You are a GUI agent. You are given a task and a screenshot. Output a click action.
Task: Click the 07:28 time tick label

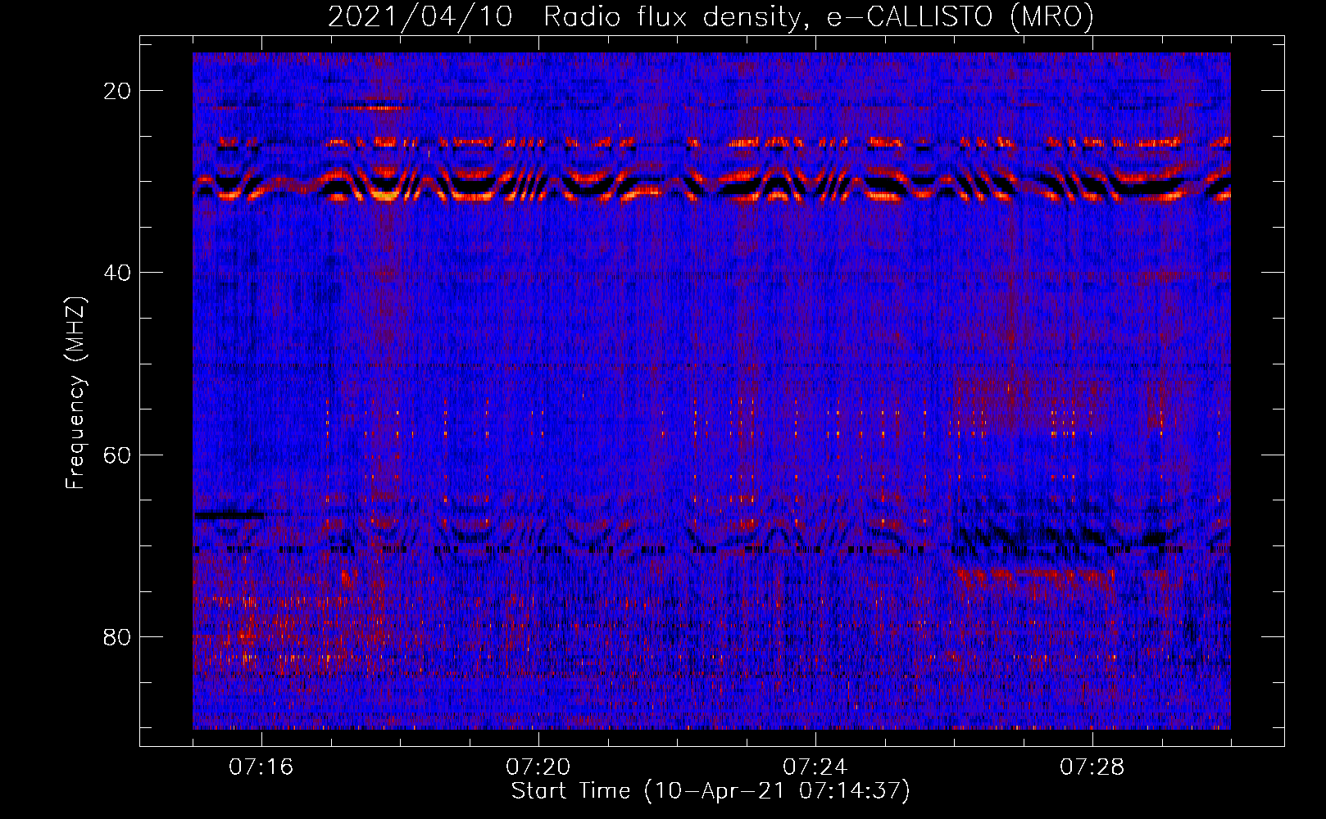[1092, 767]
